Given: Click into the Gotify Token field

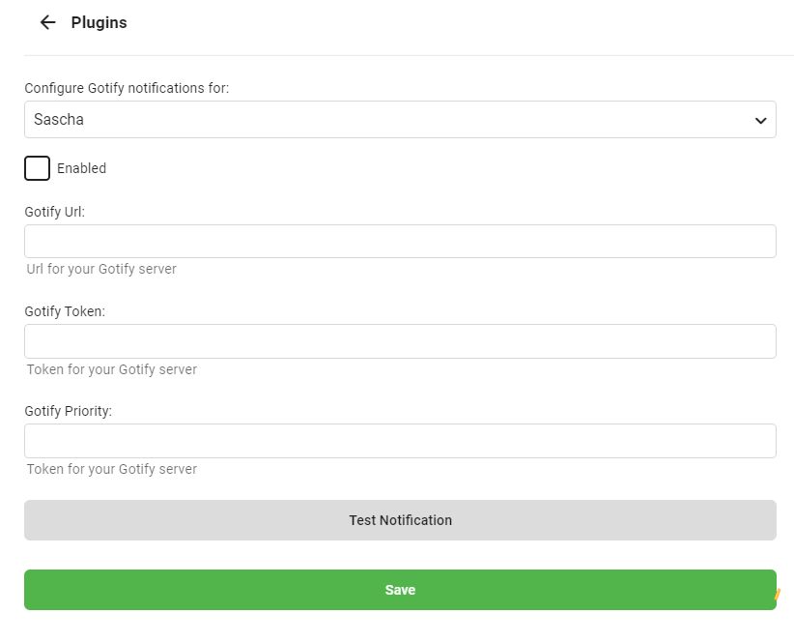Looking at the screenshot, I should pyautogui.click(x=400, y=341).
